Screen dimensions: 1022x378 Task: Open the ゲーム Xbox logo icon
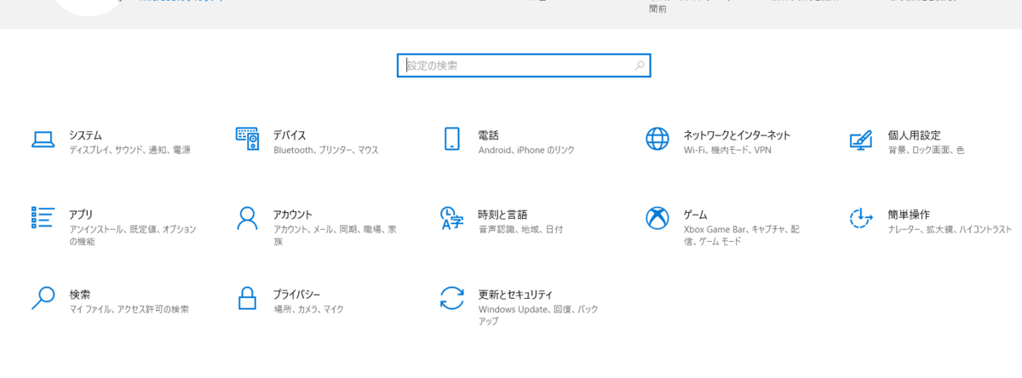tap(657, 219)
